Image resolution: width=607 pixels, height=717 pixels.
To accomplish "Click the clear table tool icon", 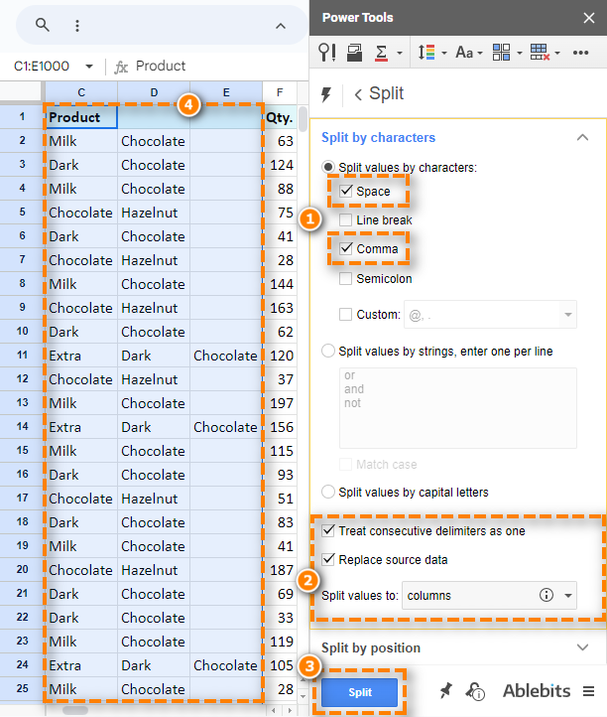I will [x=540, y=53].
